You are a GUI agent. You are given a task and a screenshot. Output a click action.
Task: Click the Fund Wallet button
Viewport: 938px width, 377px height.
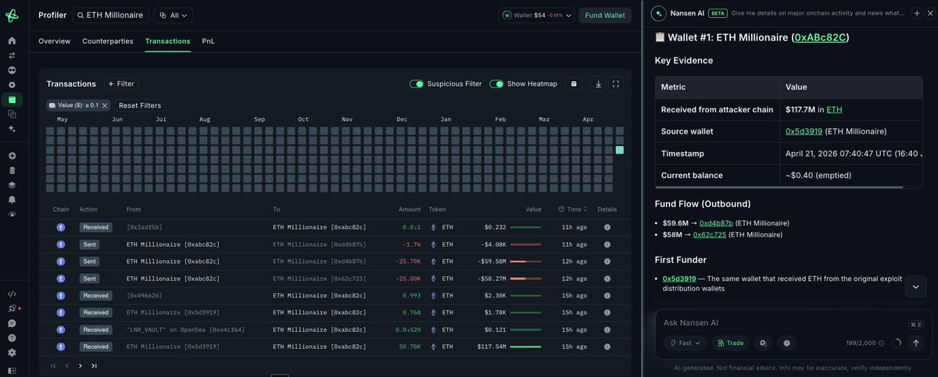pos(605,15)
